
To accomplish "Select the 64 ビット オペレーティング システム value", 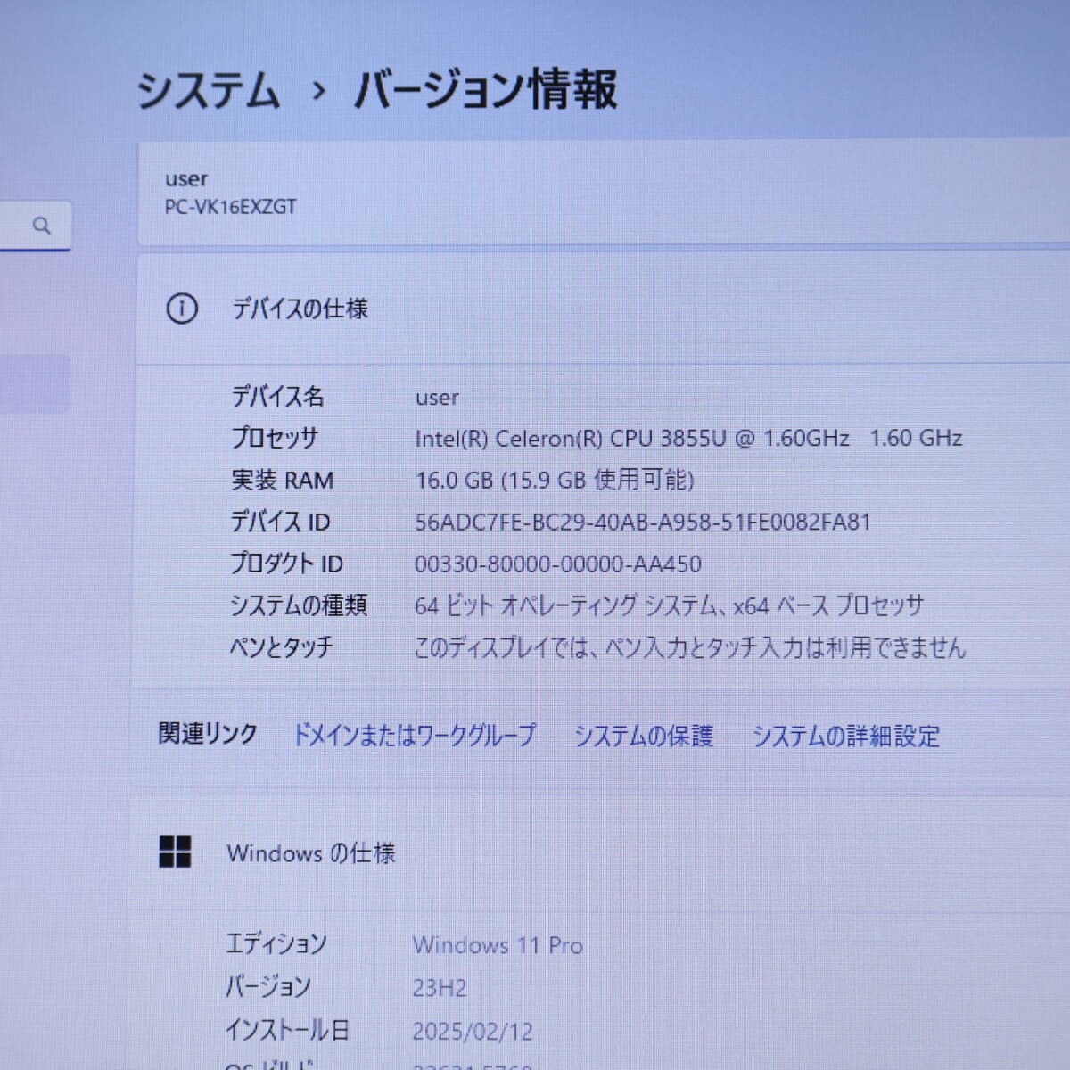I will 669,605.
